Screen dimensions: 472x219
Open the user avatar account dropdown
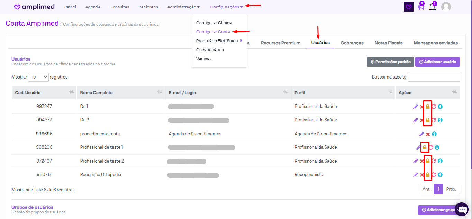coord(447,7)
